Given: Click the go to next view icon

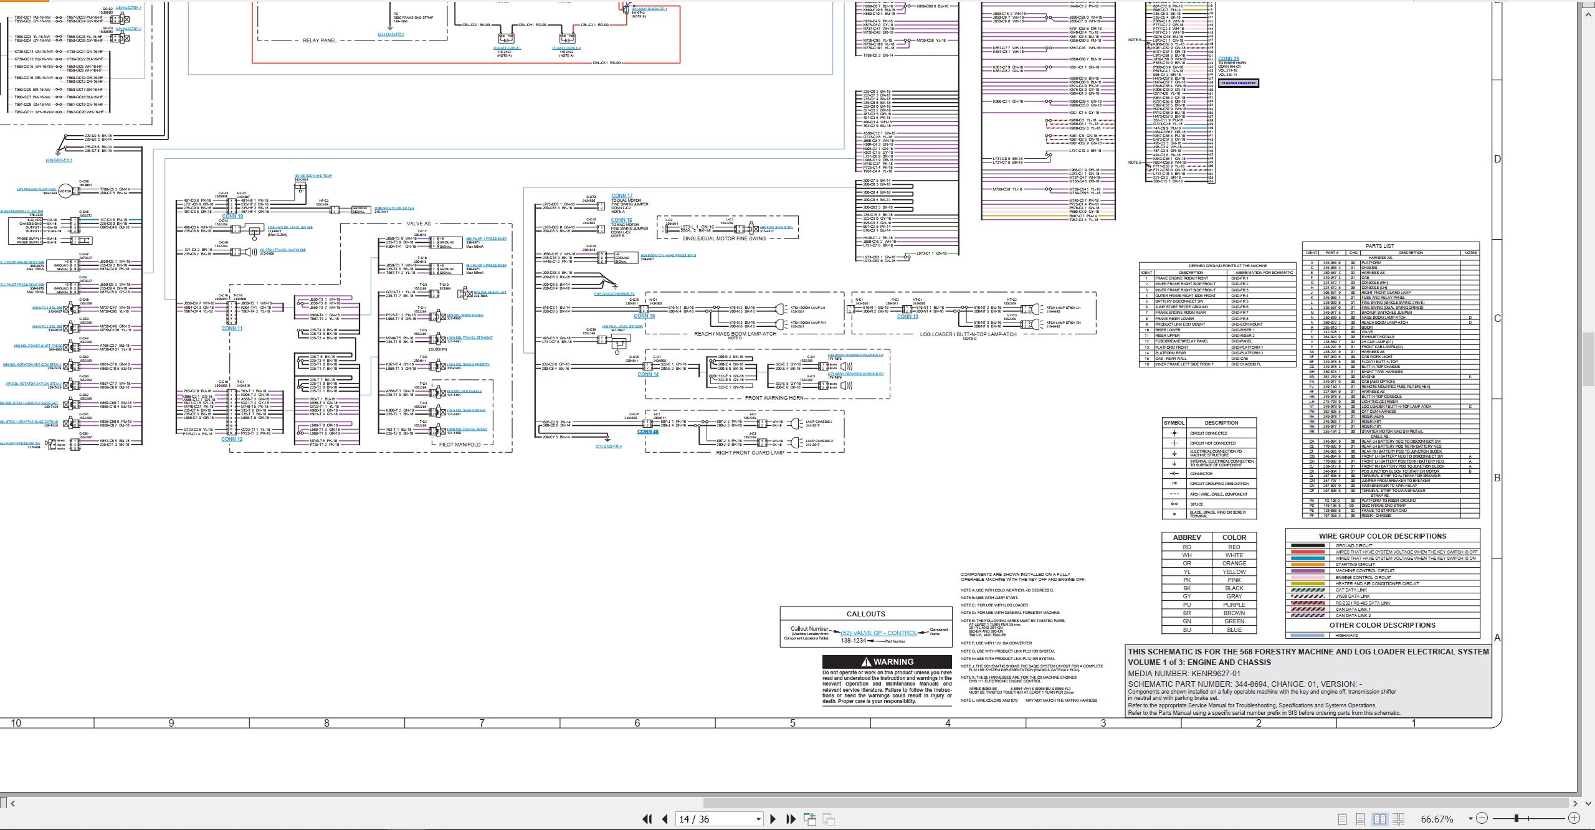Looking at the screenshot, I should [x=829, y=819].
